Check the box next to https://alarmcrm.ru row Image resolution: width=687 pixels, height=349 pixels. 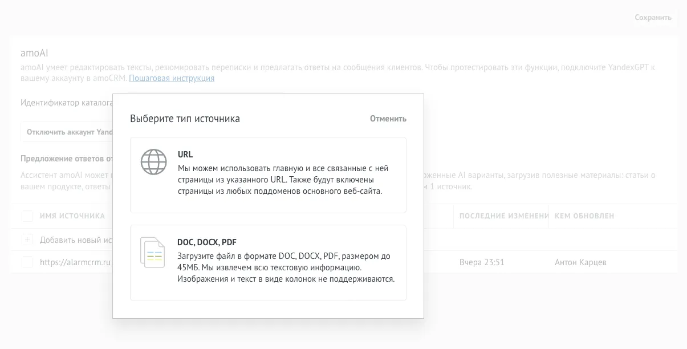coord(27,262)
